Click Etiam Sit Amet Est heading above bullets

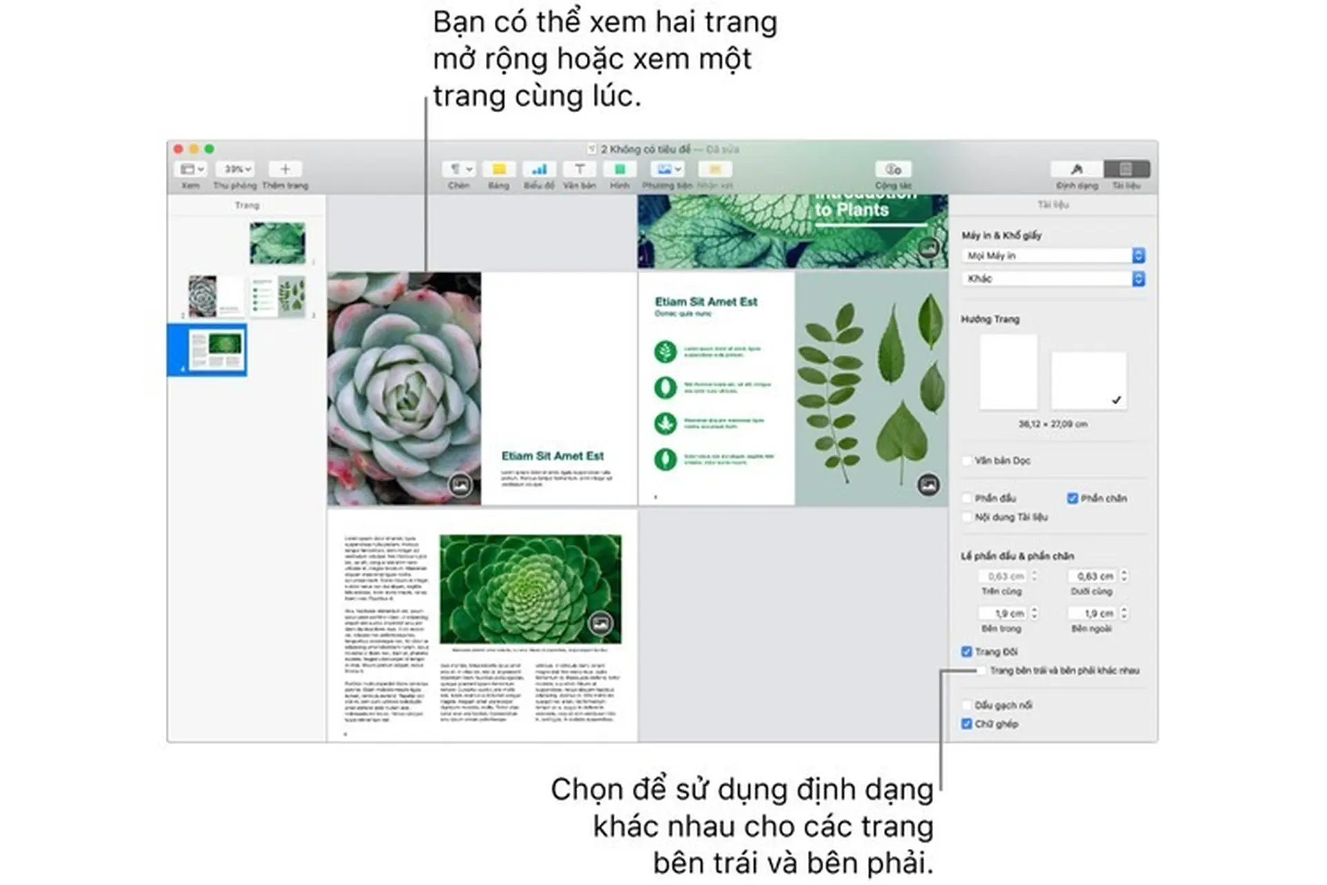706,302
